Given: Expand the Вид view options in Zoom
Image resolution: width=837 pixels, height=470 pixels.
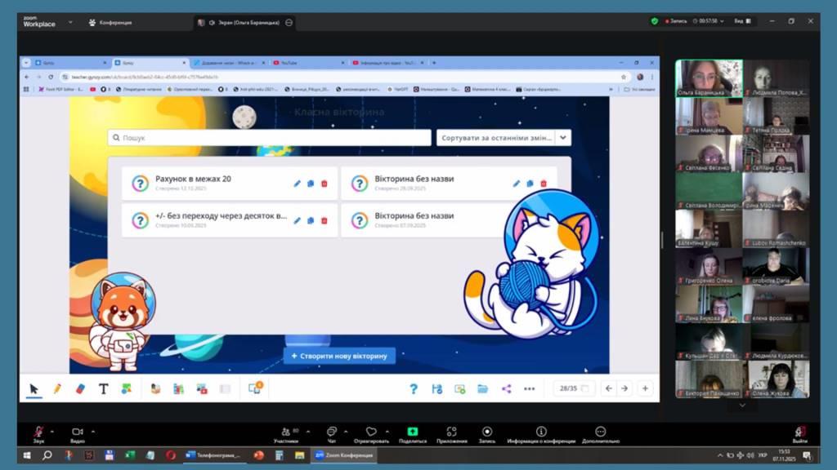Looking at the screenshot, I should pos(741,21).
